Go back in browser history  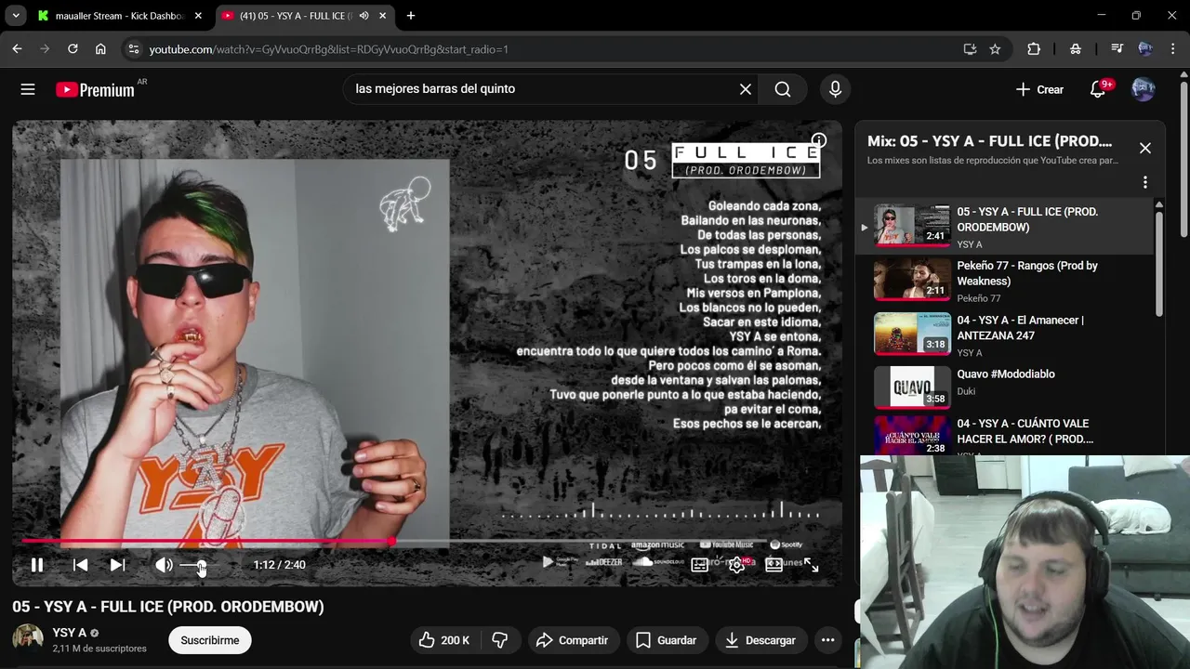pos(17,49)
